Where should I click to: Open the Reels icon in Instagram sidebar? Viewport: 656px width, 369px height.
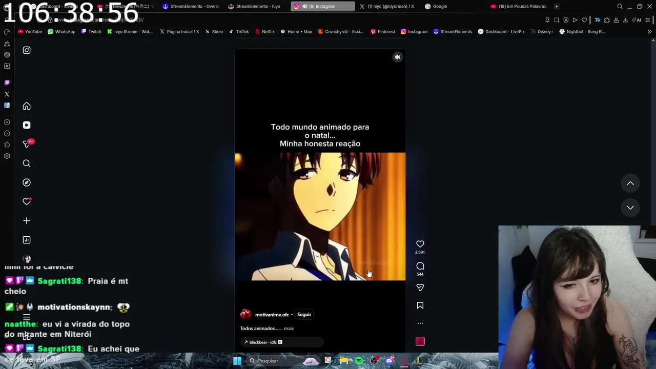(x=27, y=125)
